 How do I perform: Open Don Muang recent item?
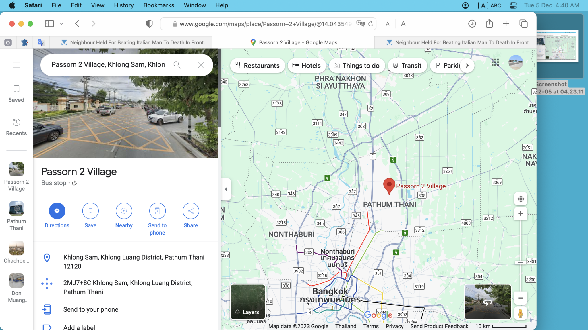point(16,288)
